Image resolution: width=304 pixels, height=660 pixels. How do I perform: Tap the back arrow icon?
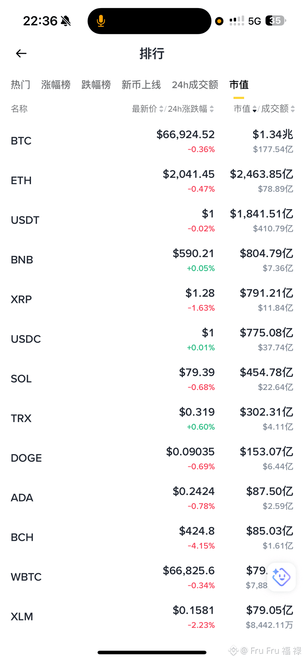point(21,54)
